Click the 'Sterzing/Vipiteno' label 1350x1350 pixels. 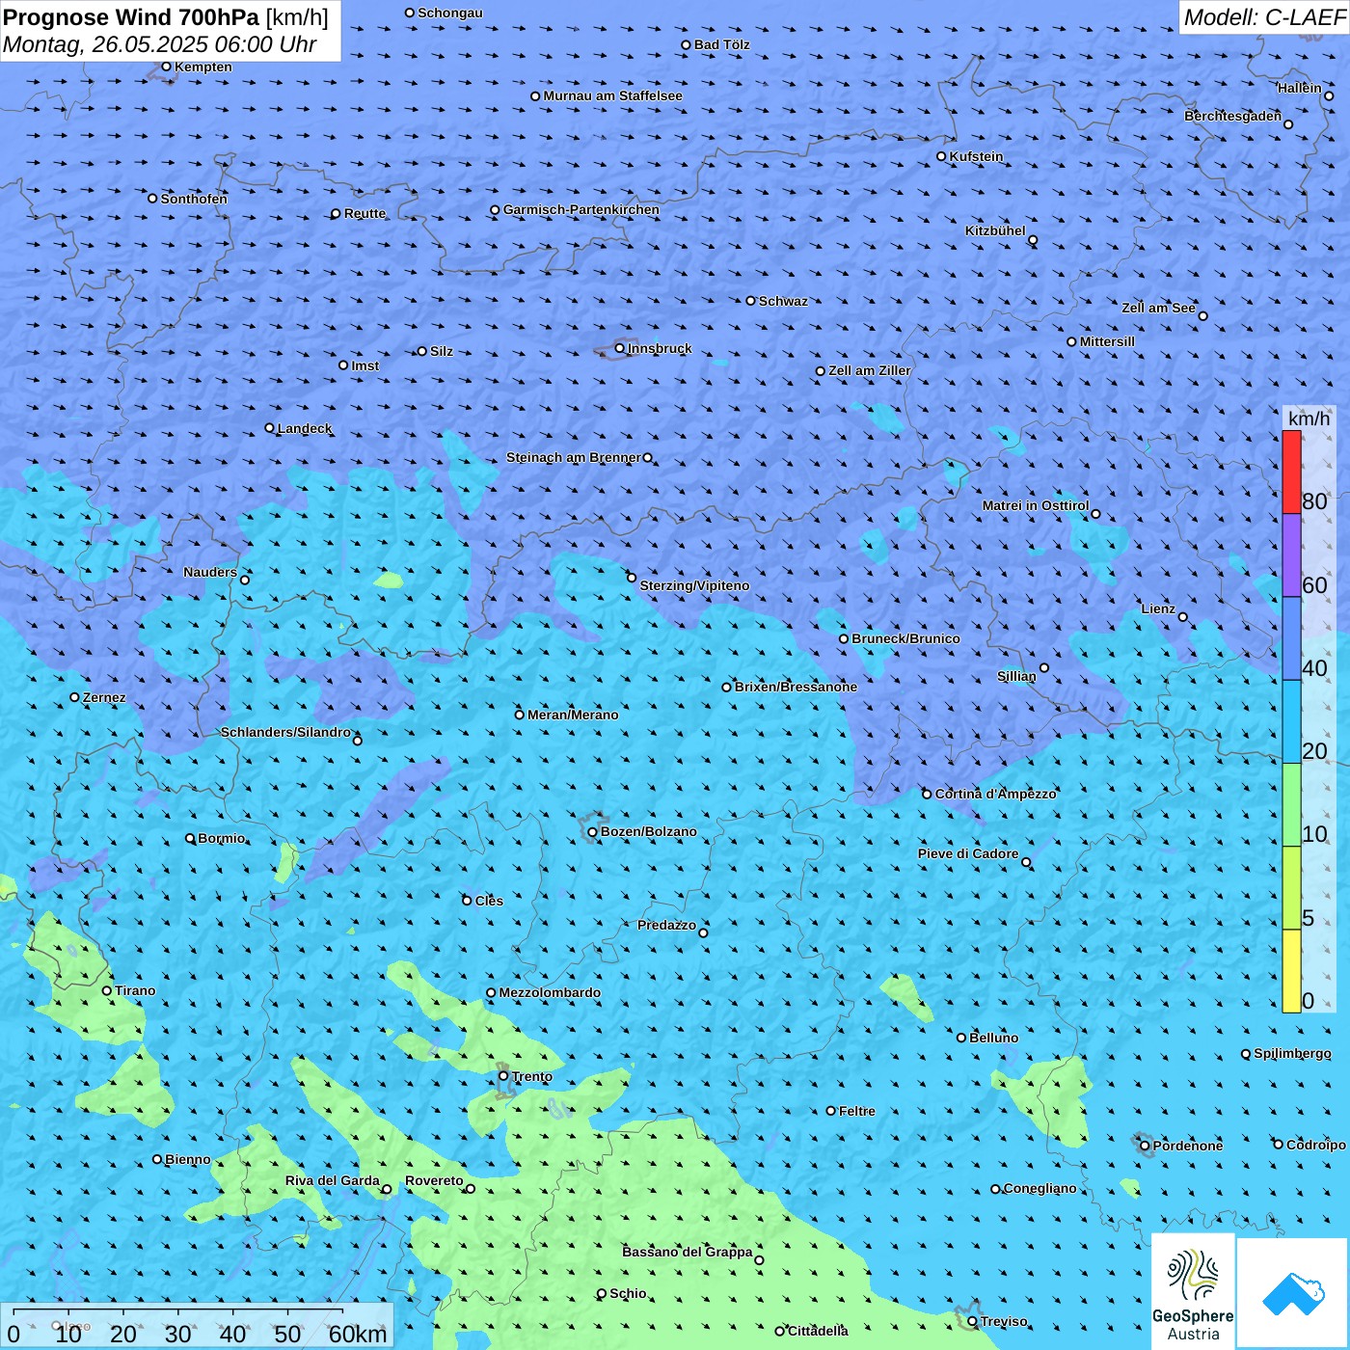tap(694, 585)
